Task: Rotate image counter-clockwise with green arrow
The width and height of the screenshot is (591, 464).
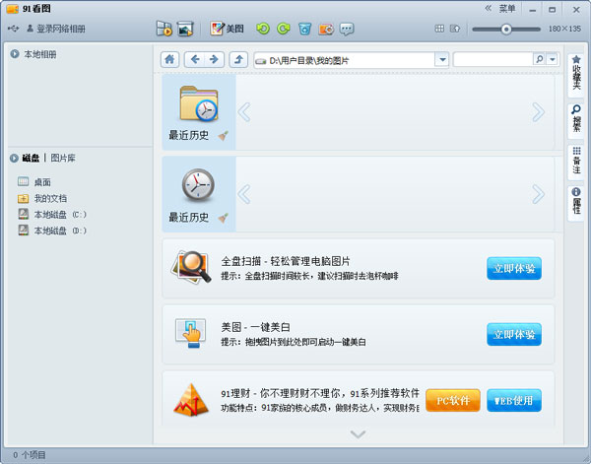Action: pos(263,29)
